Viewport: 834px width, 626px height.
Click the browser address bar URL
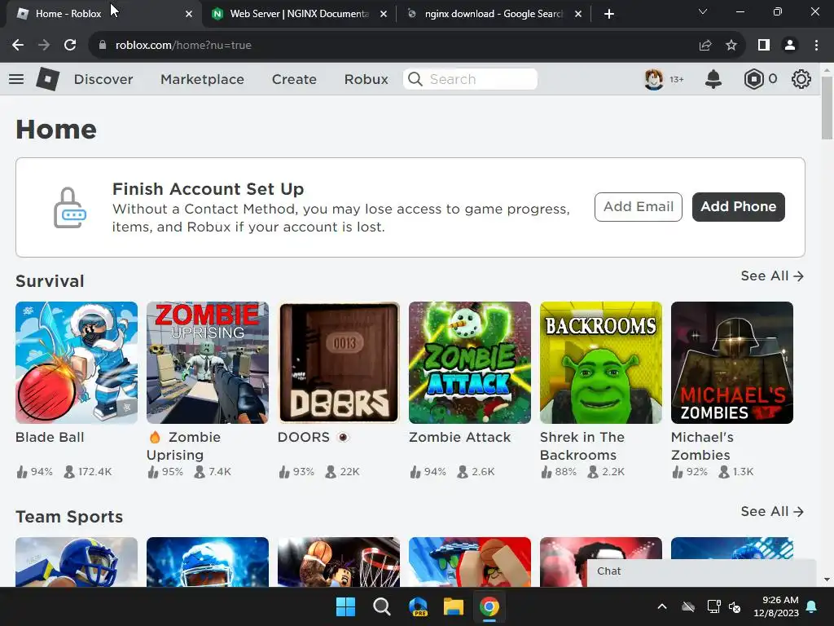coord(183,46)
